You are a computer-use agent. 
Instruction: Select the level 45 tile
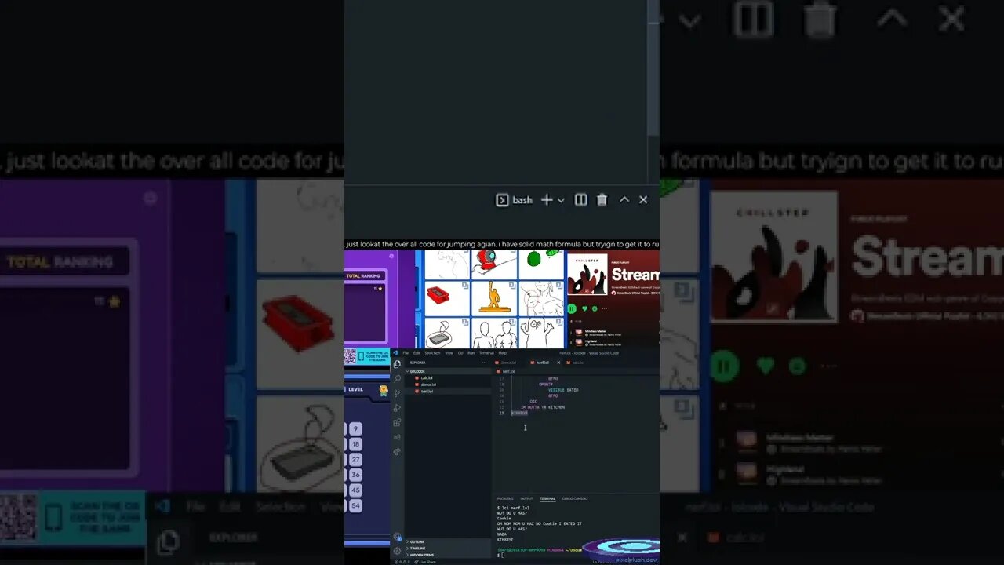point(355,490)
